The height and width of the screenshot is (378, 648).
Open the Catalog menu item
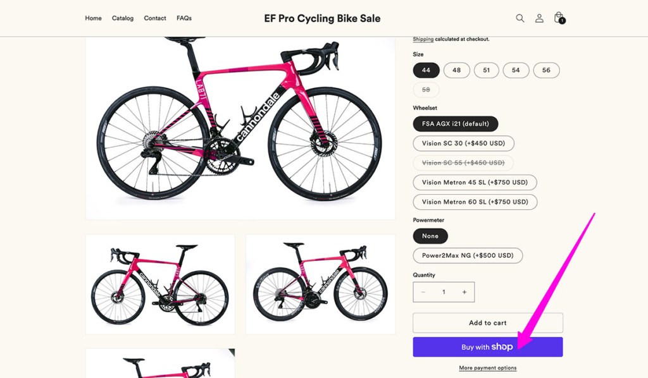pos(123,18)
